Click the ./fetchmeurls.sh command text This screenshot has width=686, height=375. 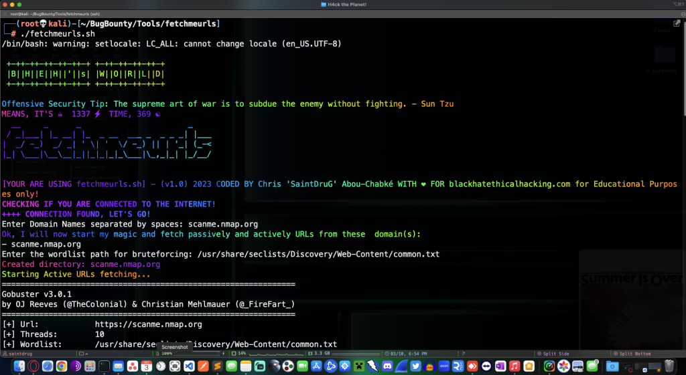58,33
